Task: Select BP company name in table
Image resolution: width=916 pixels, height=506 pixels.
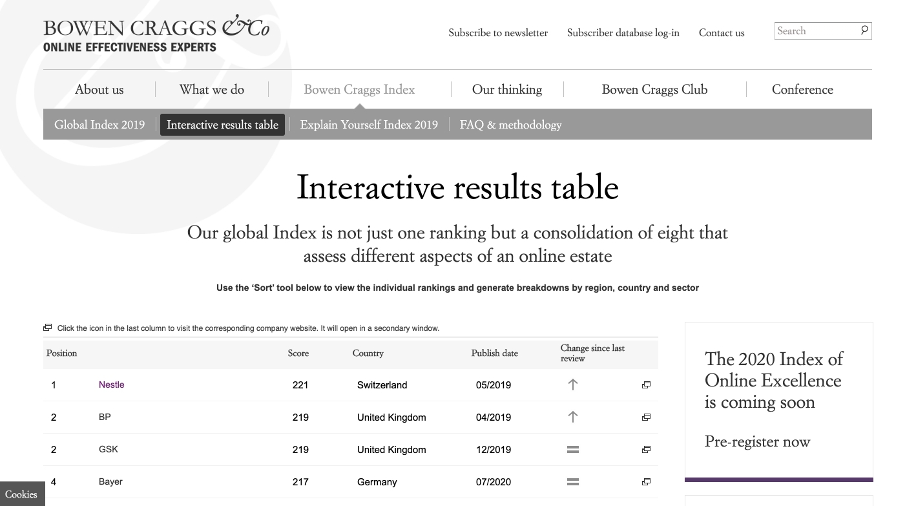Action: [105, 417]
